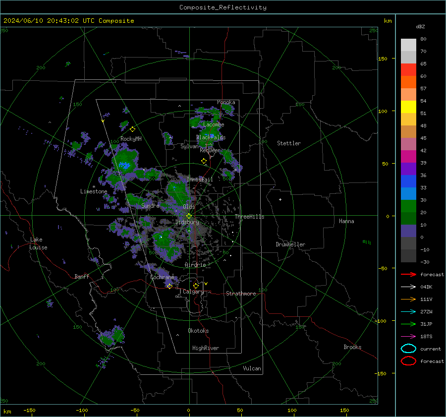This screenshot has width=446, height=417.
Task: Click the ThreeHills label
Action: click(249, 217)
